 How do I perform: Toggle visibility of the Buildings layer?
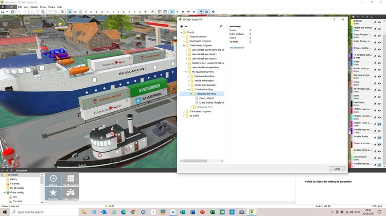(379, 22)
